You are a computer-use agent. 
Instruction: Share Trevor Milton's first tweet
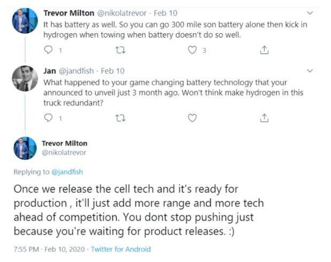pos(263,50)
